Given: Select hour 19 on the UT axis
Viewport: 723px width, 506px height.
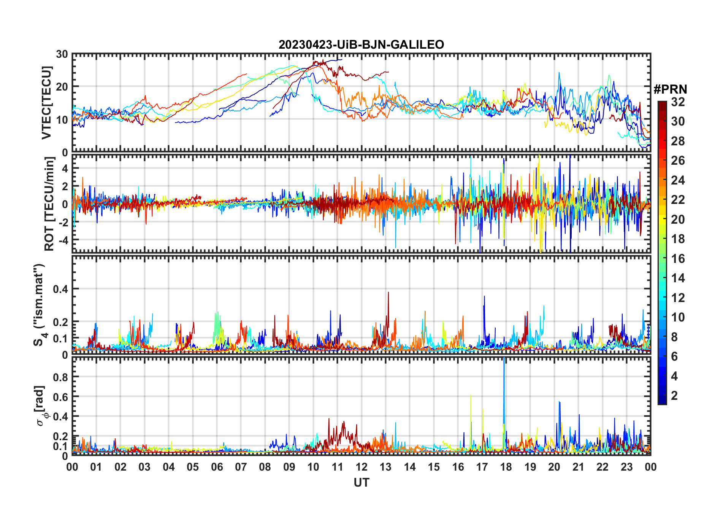Looking at the screenshot, I should [x=530, y=467].
